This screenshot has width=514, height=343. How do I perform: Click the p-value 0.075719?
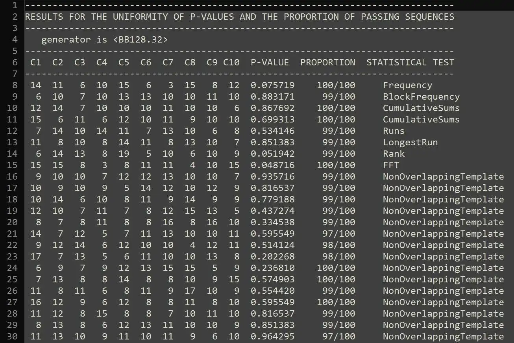coord(272,85)
